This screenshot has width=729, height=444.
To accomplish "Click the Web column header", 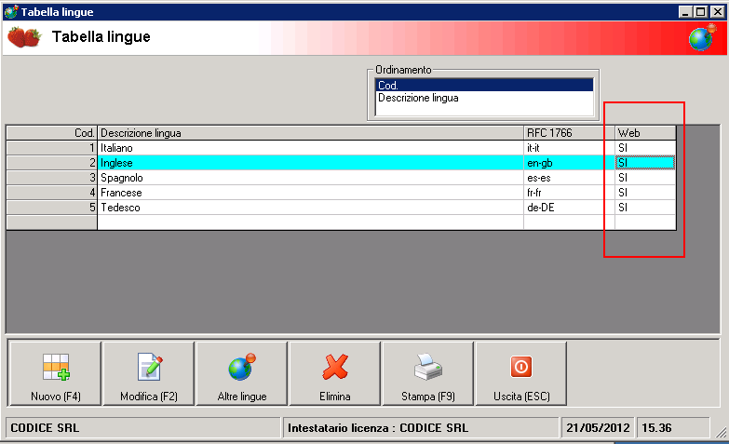I will click(x=645, y=133).
